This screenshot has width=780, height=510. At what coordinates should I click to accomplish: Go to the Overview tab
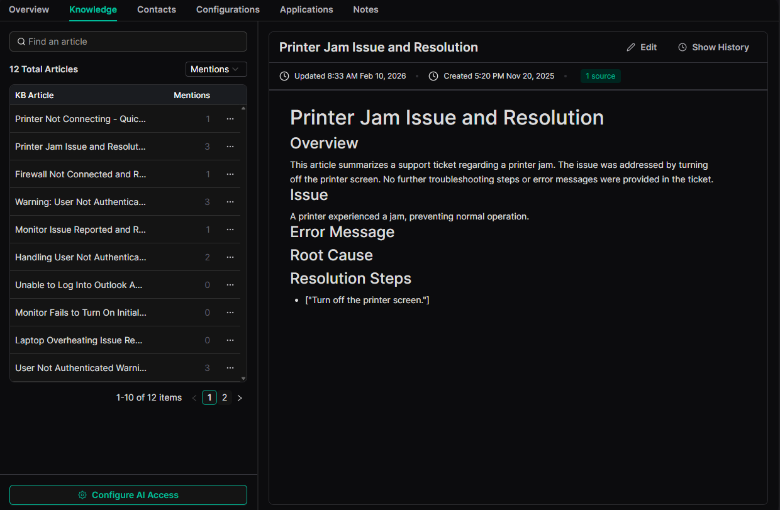[x=29, y=9]
